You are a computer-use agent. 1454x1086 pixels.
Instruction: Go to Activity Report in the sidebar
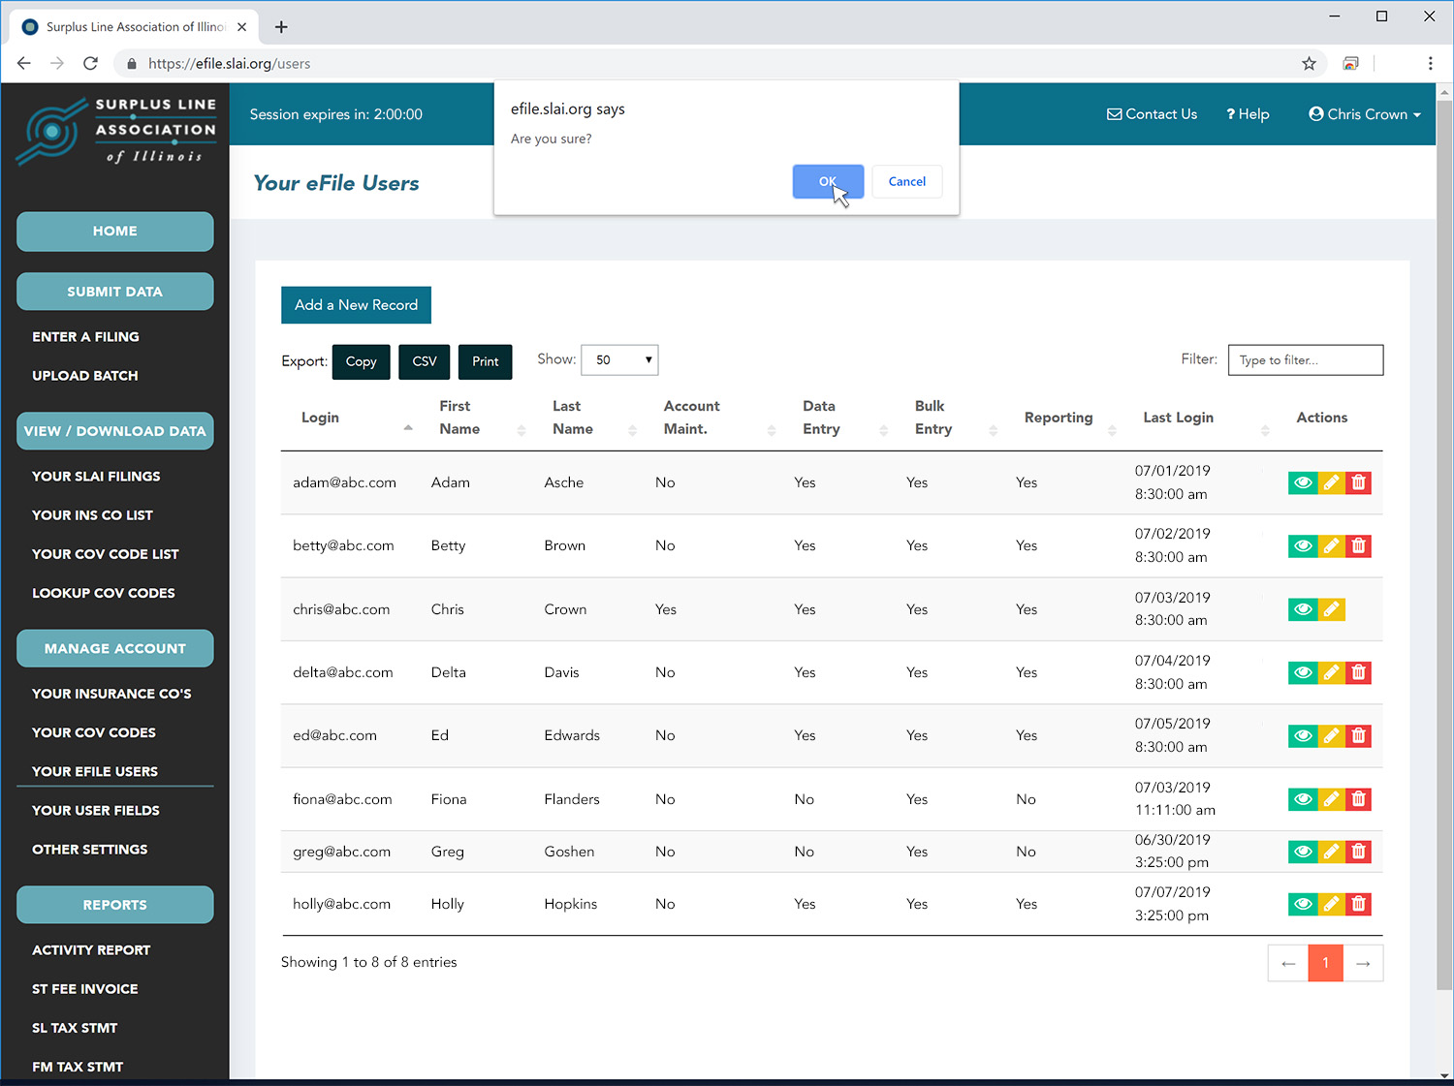point(91,950)
